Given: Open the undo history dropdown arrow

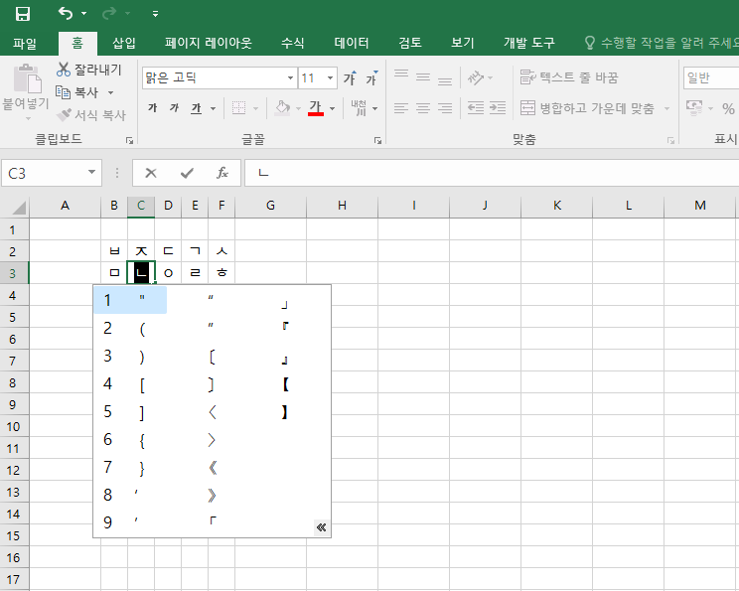Looking at the screenshot, I should 83,14.
